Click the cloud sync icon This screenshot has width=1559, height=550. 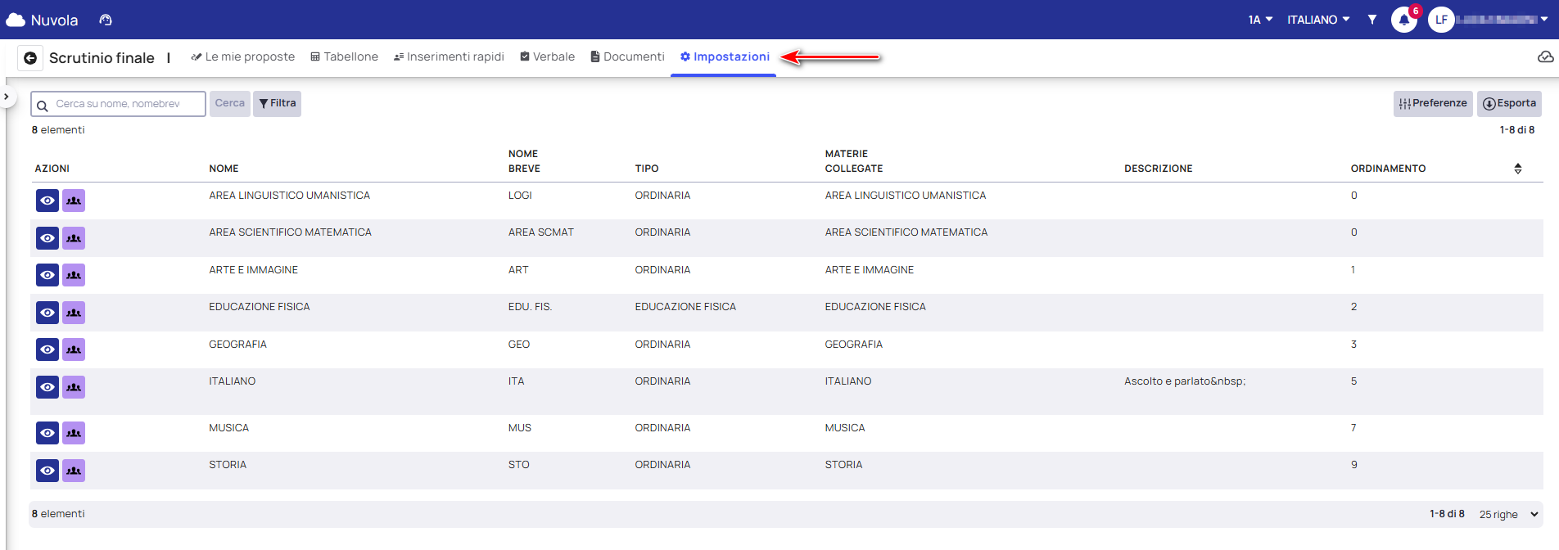[1545, 57]
